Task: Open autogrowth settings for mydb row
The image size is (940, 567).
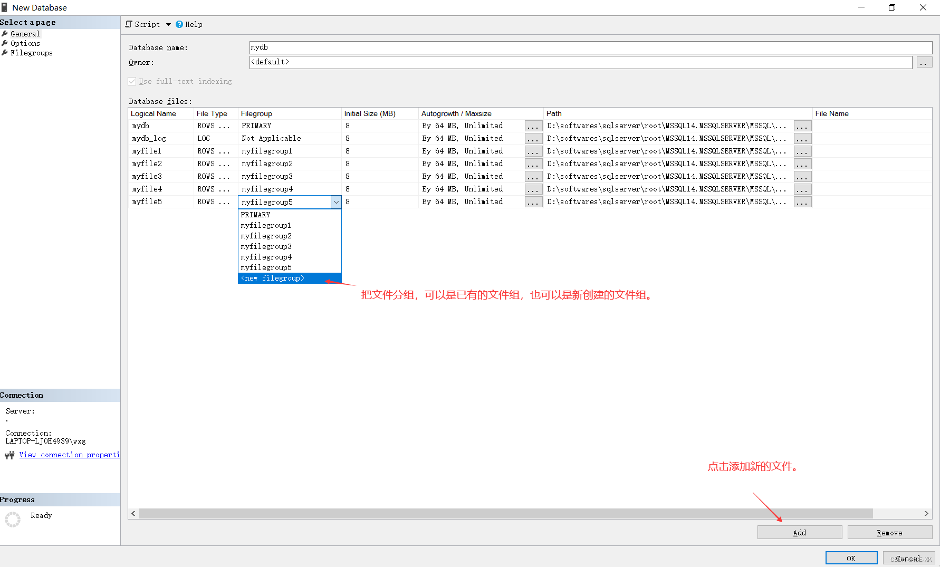Action: (533, 126)
